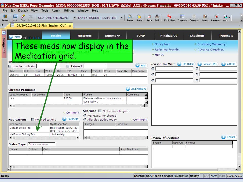Image resolution: width=243 pixels, height=182 pixels.
Task: Open the Allergies Comment link
Action: (140, 120)
